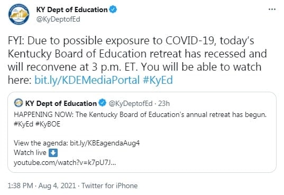Image resolution: width=284 pixels, height=195 pixels.
Task: Open the #KyEd hashtag in the main tweet
Action: coord(158,80)
